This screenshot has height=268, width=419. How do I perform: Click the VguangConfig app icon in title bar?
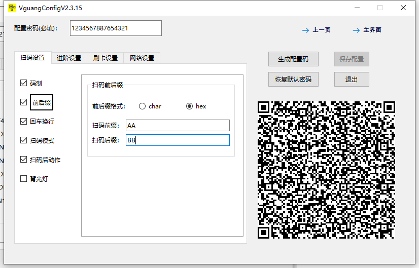point(12,8)
